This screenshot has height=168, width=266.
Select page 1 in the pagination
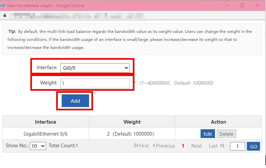click(183, 146)
